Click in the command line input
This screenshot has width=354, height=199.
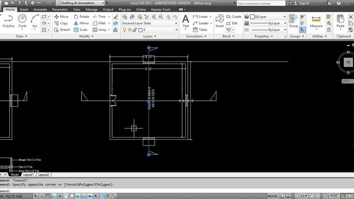pos(177,191)
